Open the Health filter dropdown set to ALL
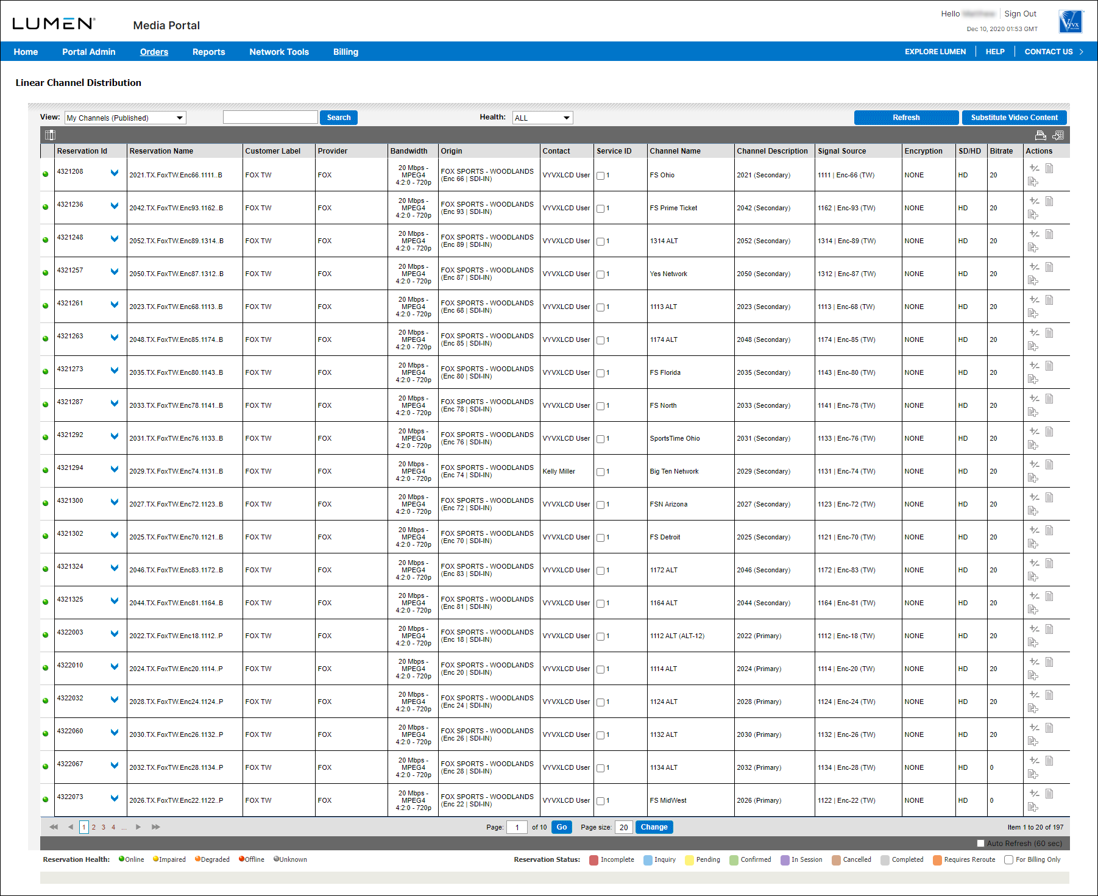Viewport: 1098px width, 896px height. pyautogui.click(x=542, y=118)
